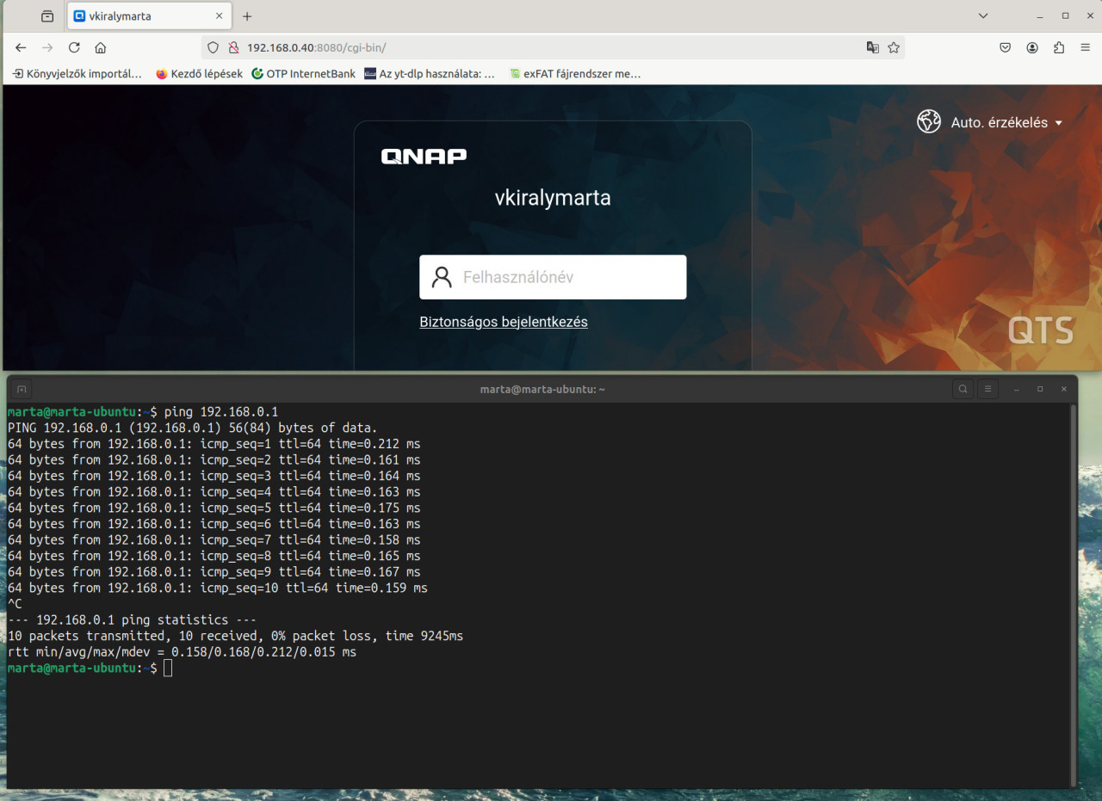Minimize the terminal window
1102x801 pixels.
point(1016,389)
